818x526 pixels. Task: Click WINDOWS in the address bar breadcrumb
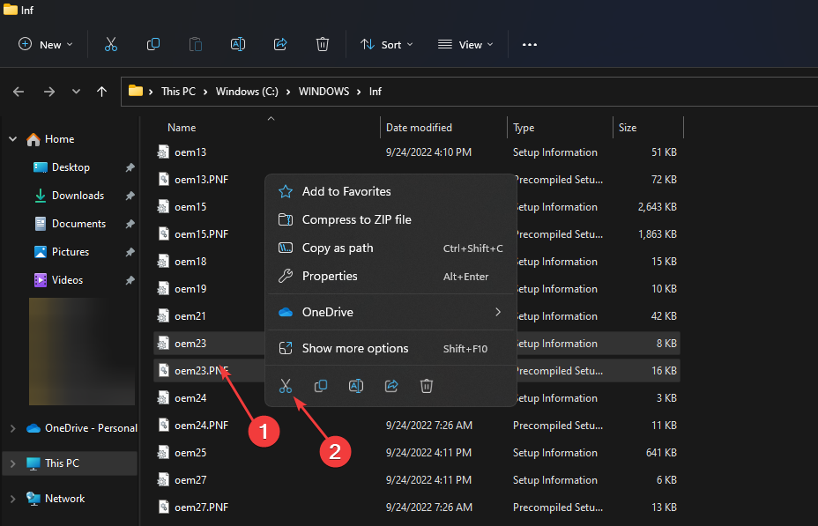click(x=323, y=92)
